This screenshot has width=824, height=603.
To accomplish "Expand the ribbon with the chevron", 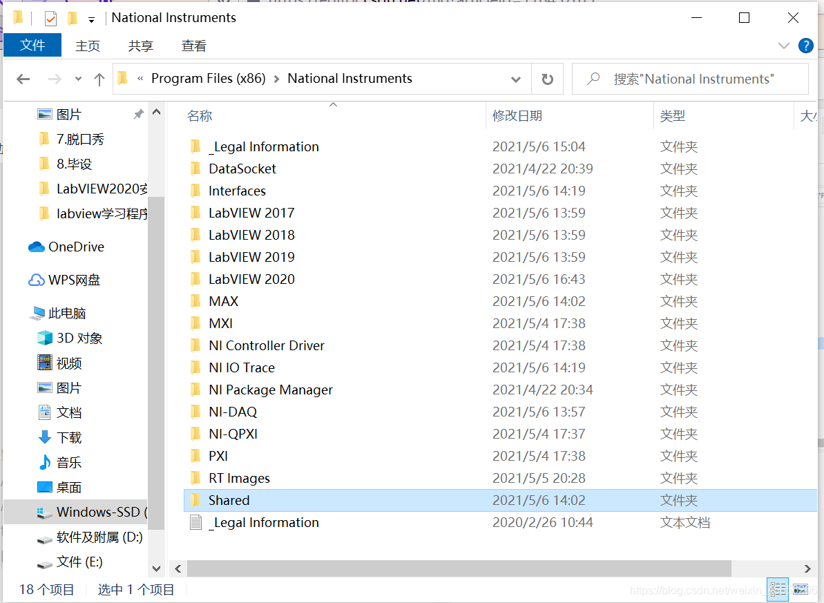I will click(783, 46).
